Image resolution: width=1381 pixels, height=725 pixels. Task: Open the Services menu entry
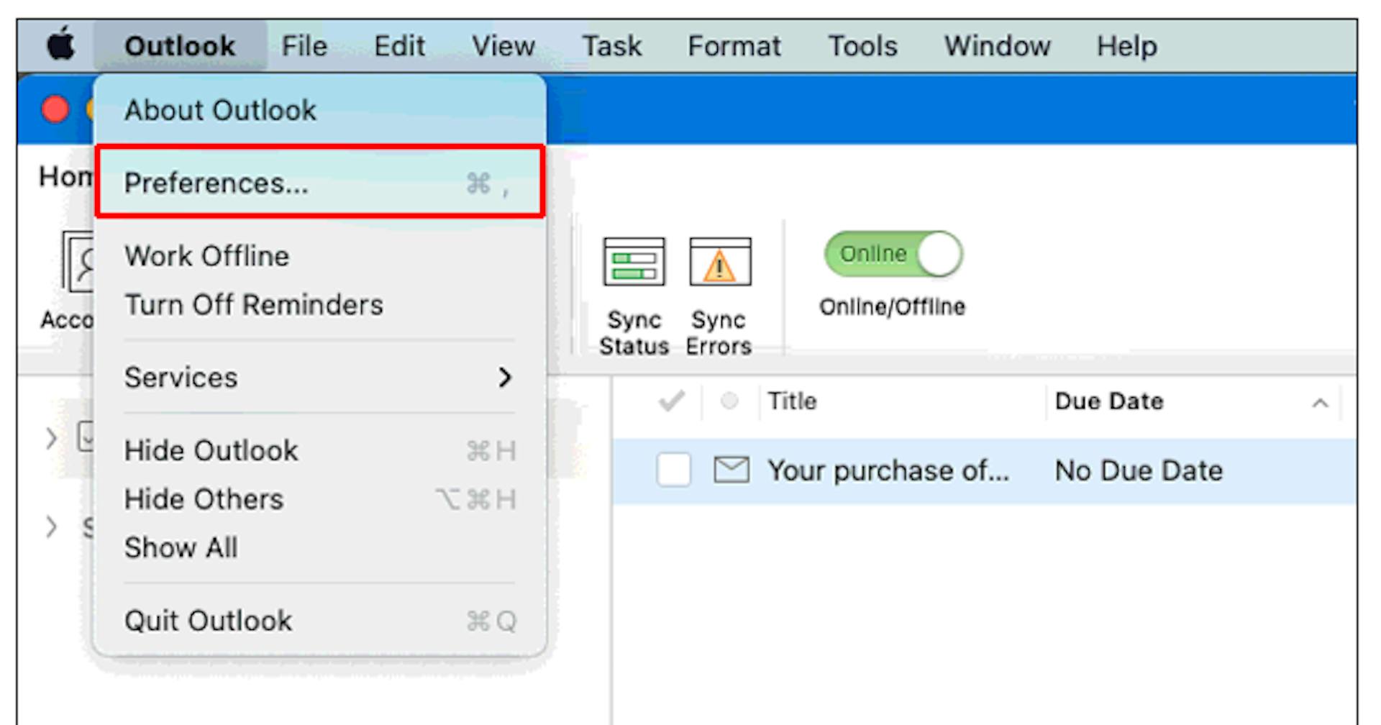pyautogui.click(x=320, y=377)
